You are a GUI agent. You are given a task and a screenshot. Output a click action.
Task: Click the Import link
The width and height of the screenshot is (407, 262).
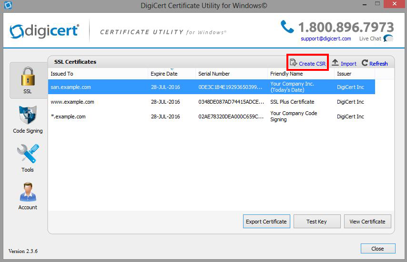point(348,64)
